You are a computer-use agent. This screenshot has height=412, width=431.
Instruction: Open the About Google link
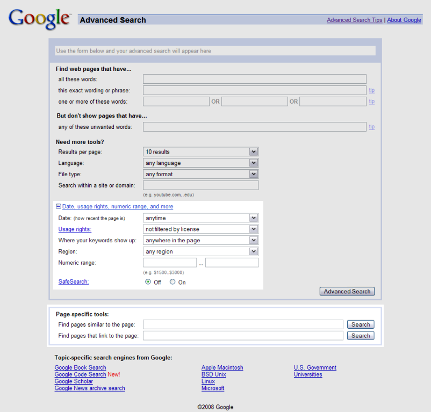coord(404,20)
